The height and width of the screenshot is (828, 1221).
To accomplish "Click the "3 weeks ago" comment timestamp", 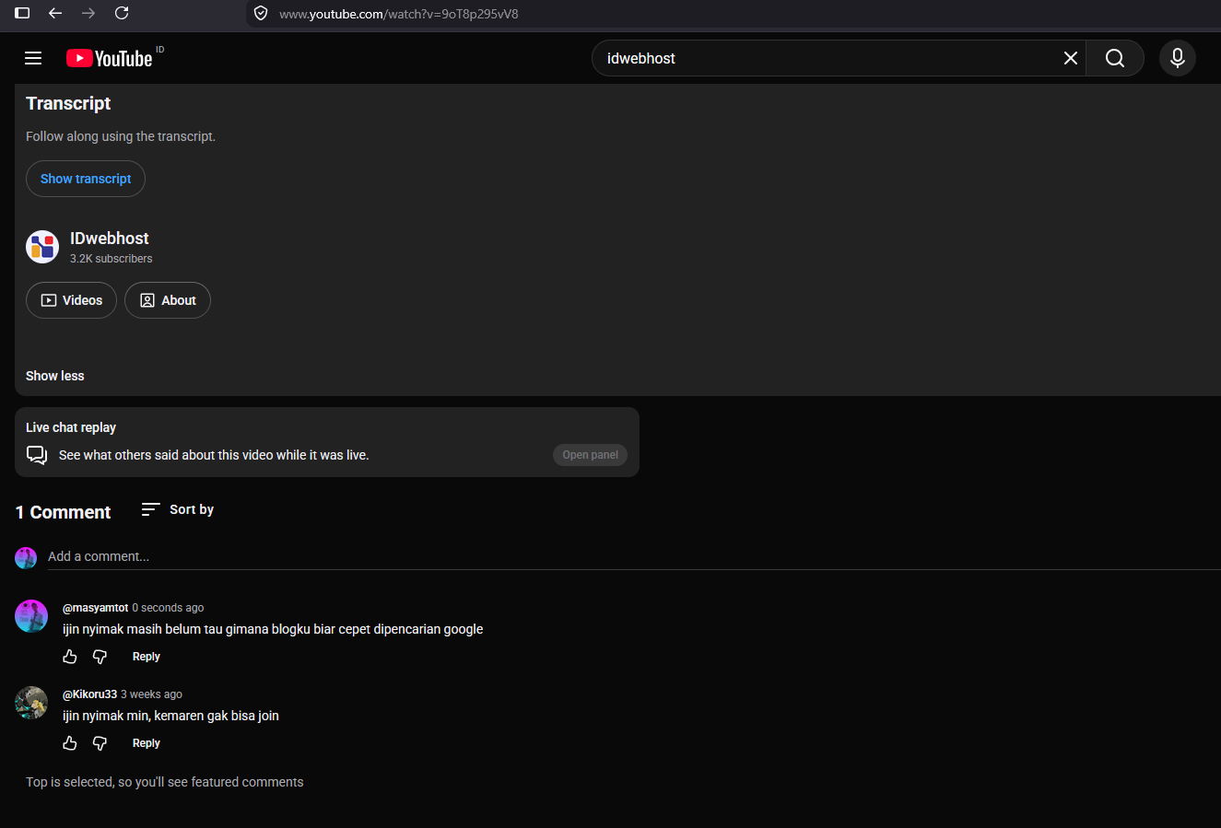I will click(151, 694).
